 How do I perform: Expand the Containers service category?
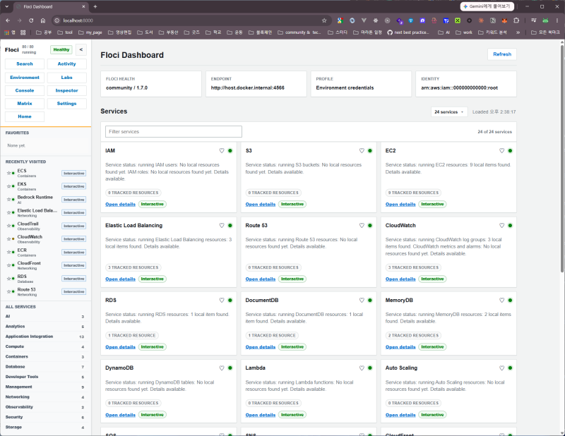point(44,357)
